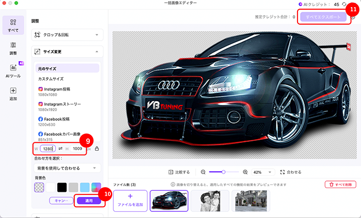Click the 比較する compare icon
The height and width of the screenshot is (218, 361).
coord(171,172)
